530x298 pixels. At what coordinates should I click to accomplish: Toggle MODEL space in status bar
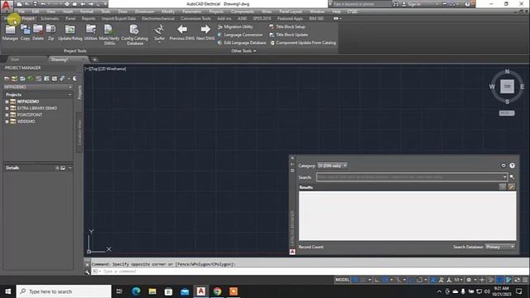[x=342, y=280]
